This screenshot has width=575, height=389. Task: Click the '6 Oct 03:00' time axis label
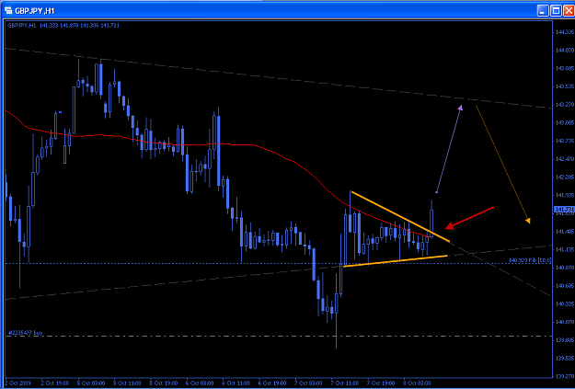click(x=201, y=383)
